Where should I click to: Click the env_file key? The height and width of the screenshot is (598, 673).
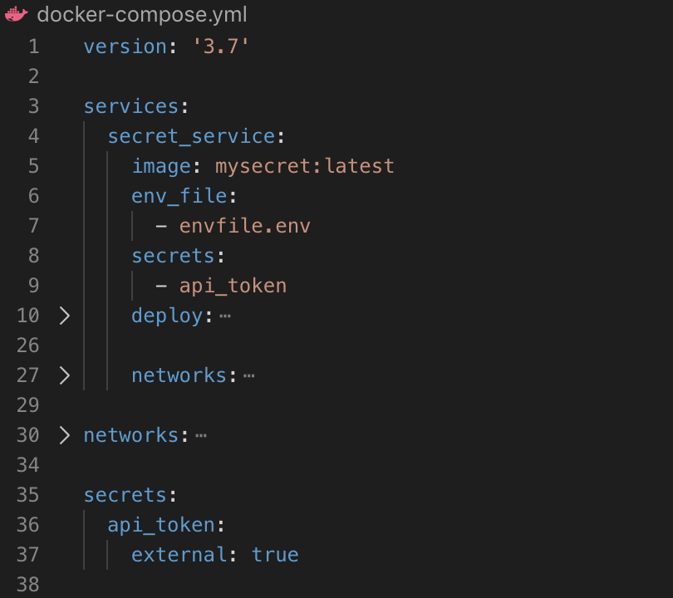click(x=179, y=196)
